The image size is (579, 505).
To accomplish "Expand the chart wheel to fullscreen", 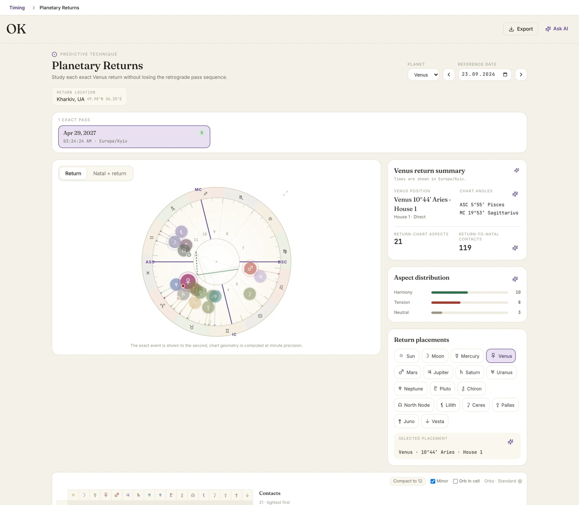I will pyautogui.click(x=285, y=193).
